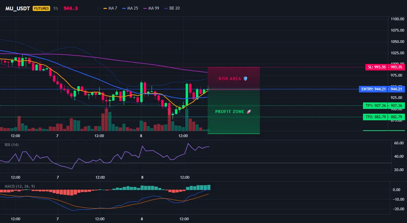
Task: Click the 1100.00 price axis value
Action: (397, 19)
